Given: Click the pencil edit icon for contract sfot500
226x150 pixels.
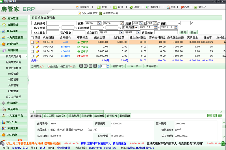Looking at the screenshot, I should [37, 47].
